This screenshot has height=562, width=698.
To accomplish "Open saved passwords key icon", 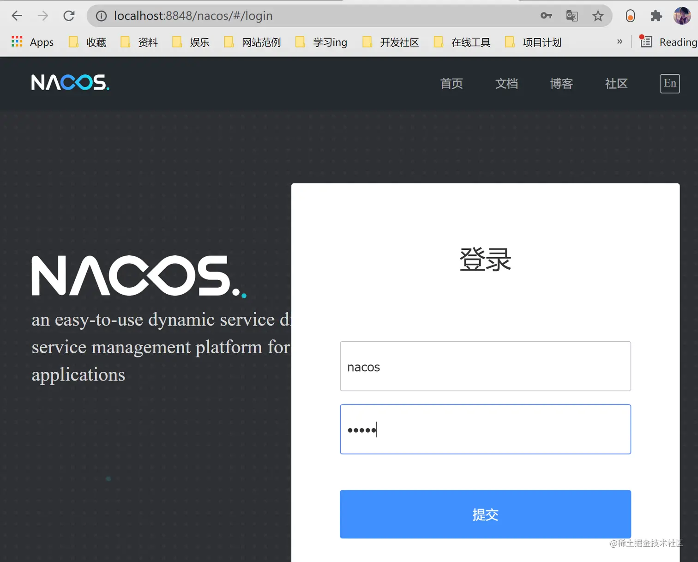I will 546,16.
